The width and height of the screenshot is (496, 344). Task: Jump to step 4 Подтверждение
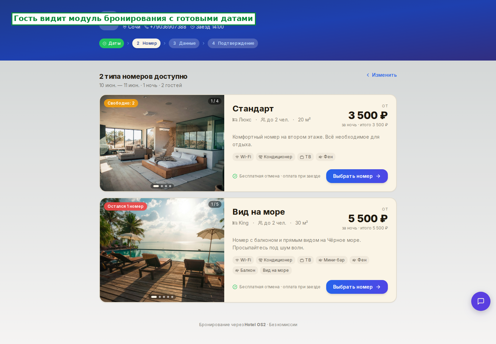[x=233, y=43]
